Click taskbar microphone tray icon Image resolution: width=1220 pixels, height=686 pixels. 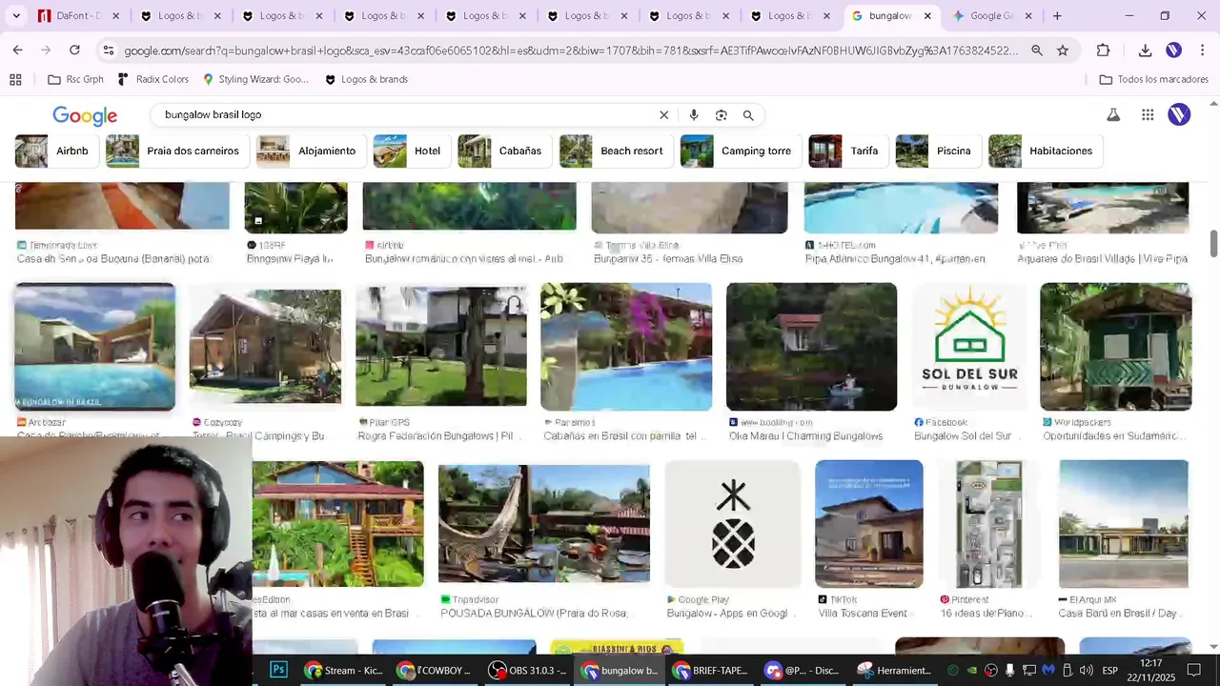pyautogui.click(x=1009, y=671)
